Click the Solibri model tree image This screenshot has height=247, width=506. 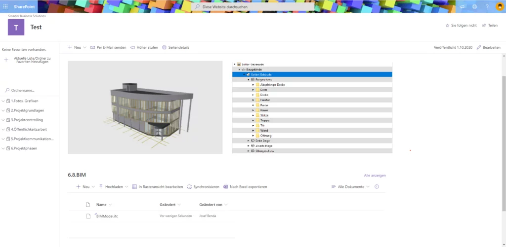[x=312, y=108]
